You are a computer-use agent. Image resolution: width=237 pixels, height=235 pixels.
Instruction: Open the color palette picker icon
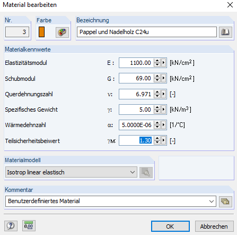[x=62, y=32]
